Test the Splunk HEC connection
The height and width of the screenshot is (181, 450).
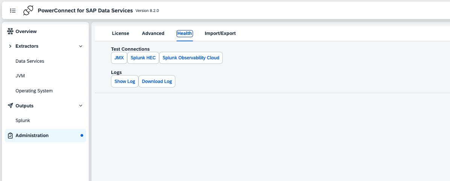click(x=143, y=58)
